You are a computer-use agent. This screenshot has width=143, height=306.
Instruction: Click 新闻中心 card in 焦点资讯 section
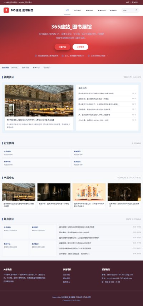click(15, 249)
